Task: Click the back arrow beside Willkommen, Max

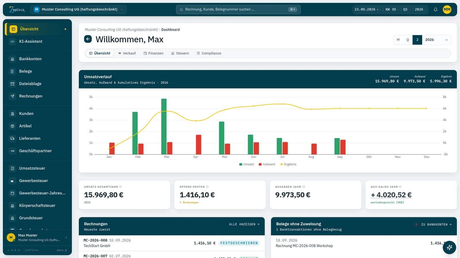Action: click(x=88, y=39)
